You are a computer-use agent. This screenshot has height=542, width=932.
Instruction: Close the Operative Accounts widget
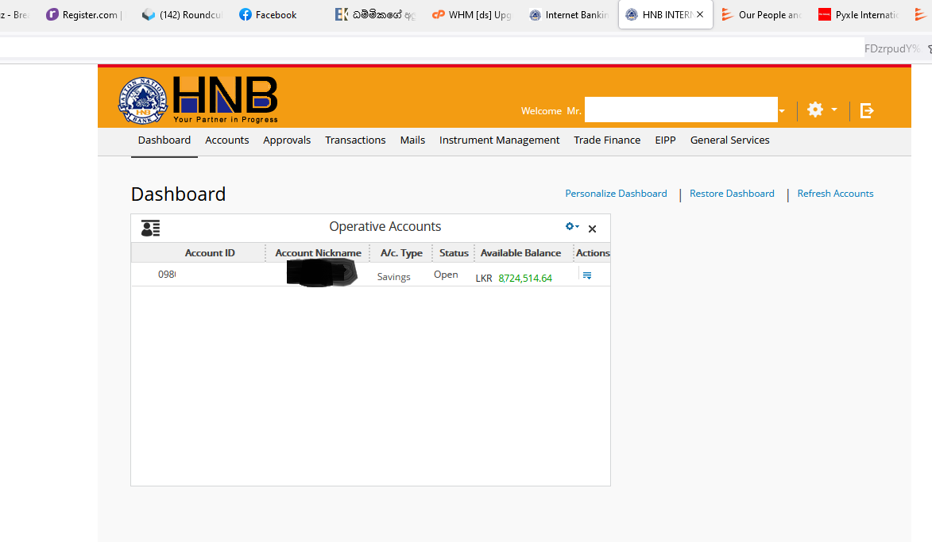[x=592, y=229]
